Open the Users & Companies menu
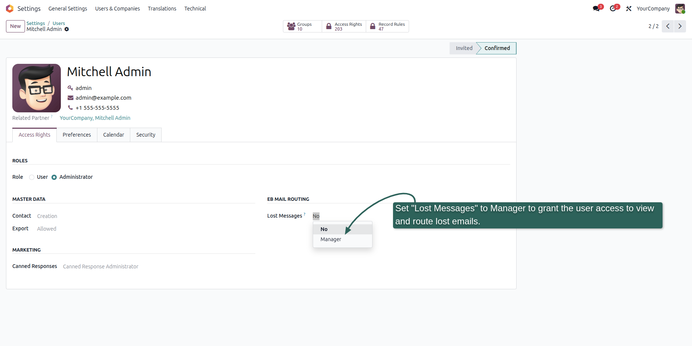Screen dimensions: 692x346 pyautogui.click(x=118, y=9)
